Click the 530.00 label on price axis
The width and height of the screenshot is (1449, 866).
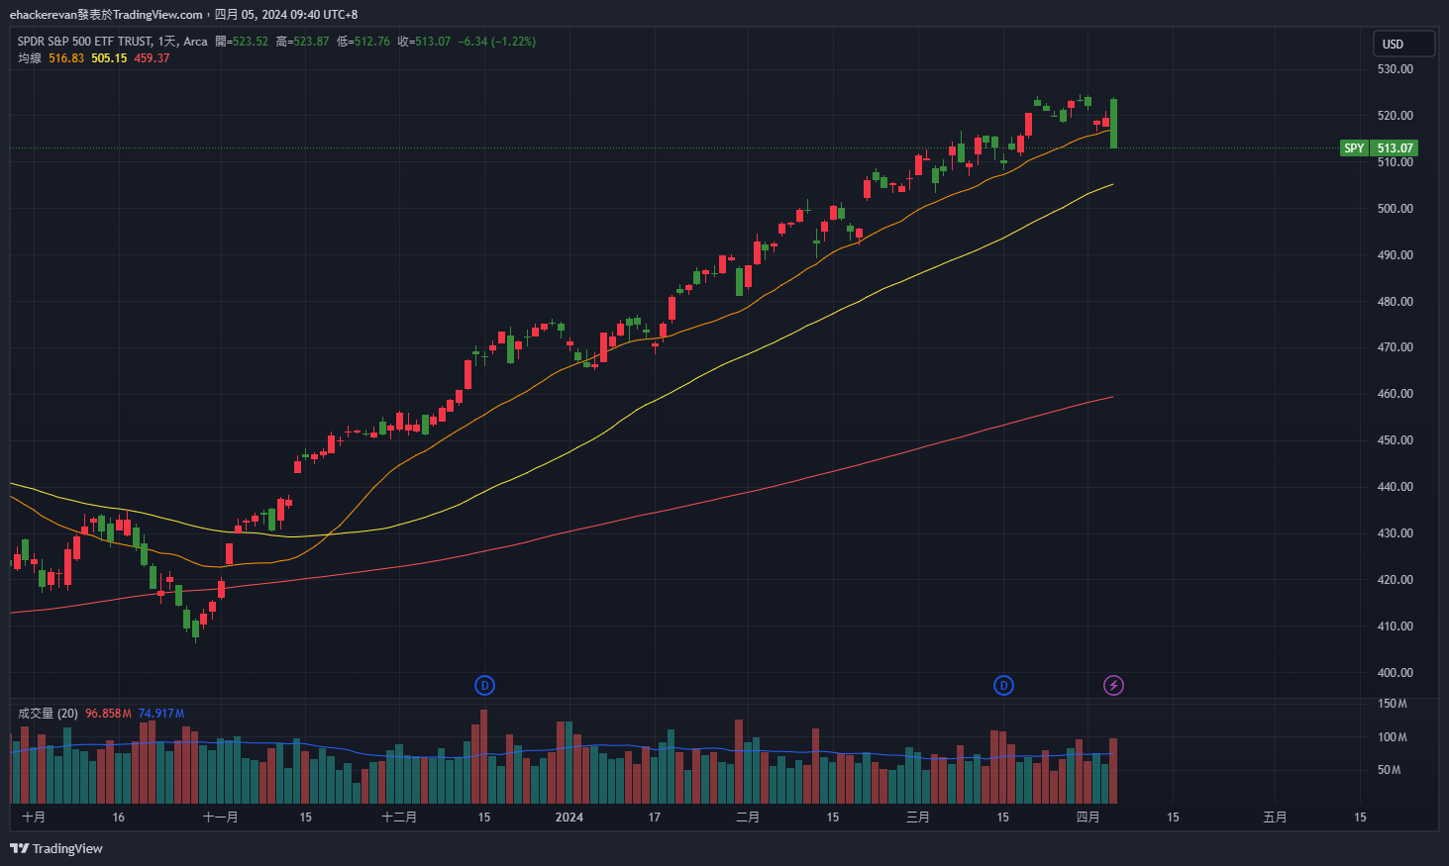point(1395,69)
